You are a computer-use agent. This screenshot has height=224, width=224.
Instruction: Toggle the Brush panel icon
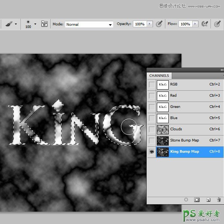click(x=44, y=24)
